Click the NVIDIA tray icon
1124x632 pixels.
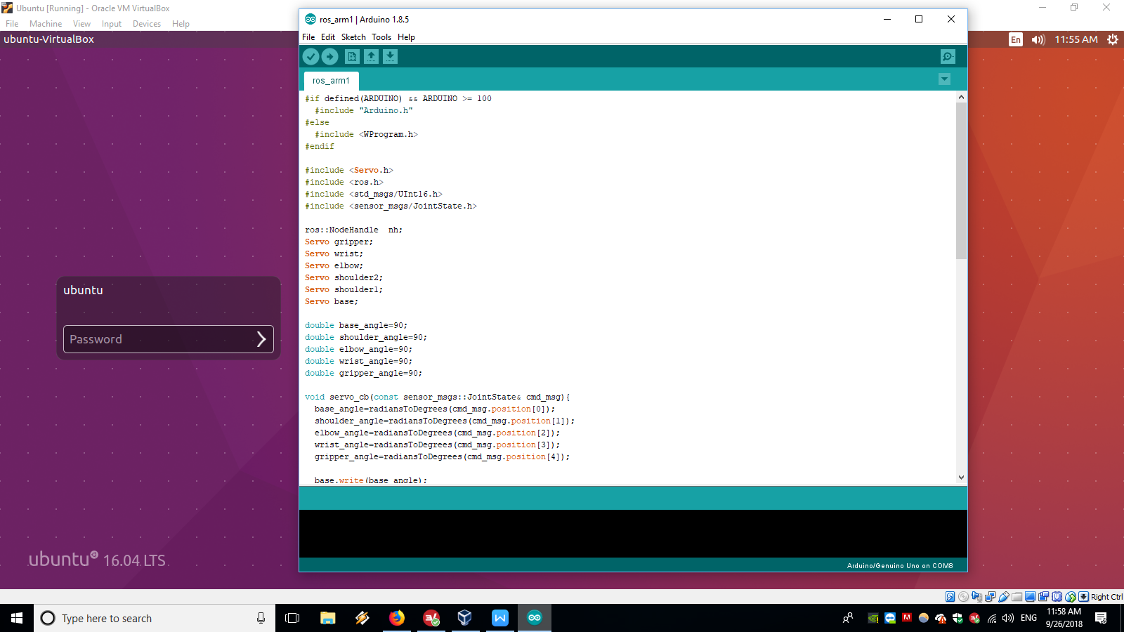click(873, 618)
